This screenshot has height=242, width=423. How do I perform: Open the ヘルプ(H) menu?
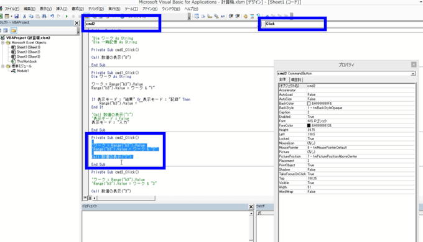click(x=191, y=9)
